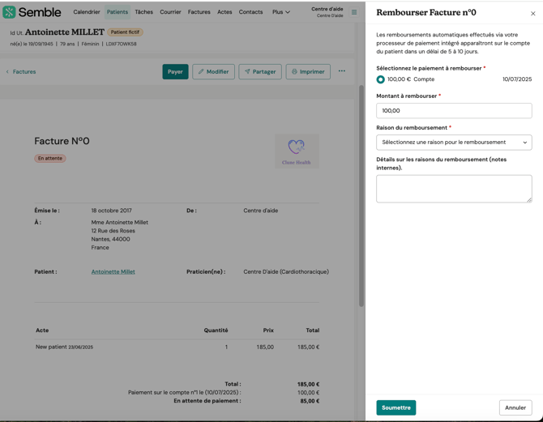Open the Raison du remboursement dropdown
543x422 pixels.
click(454, 143)
